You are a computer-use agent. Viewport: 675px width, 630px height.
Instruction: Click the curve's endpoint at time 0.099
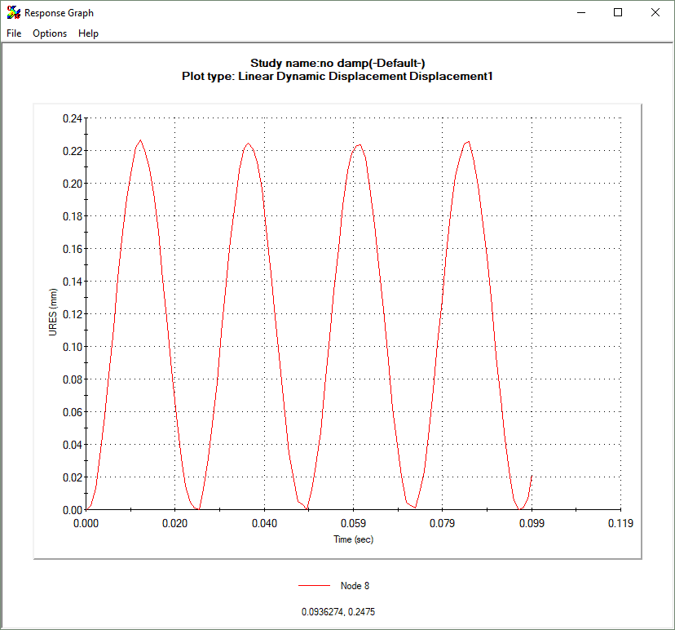coord(532,476)
